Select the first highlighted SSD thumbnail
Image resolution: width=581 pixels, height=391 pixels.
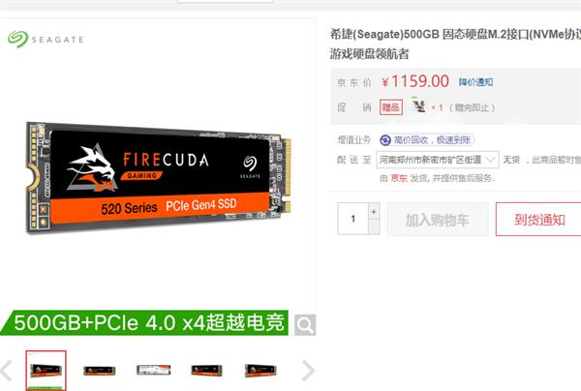[x=46, y=371]
